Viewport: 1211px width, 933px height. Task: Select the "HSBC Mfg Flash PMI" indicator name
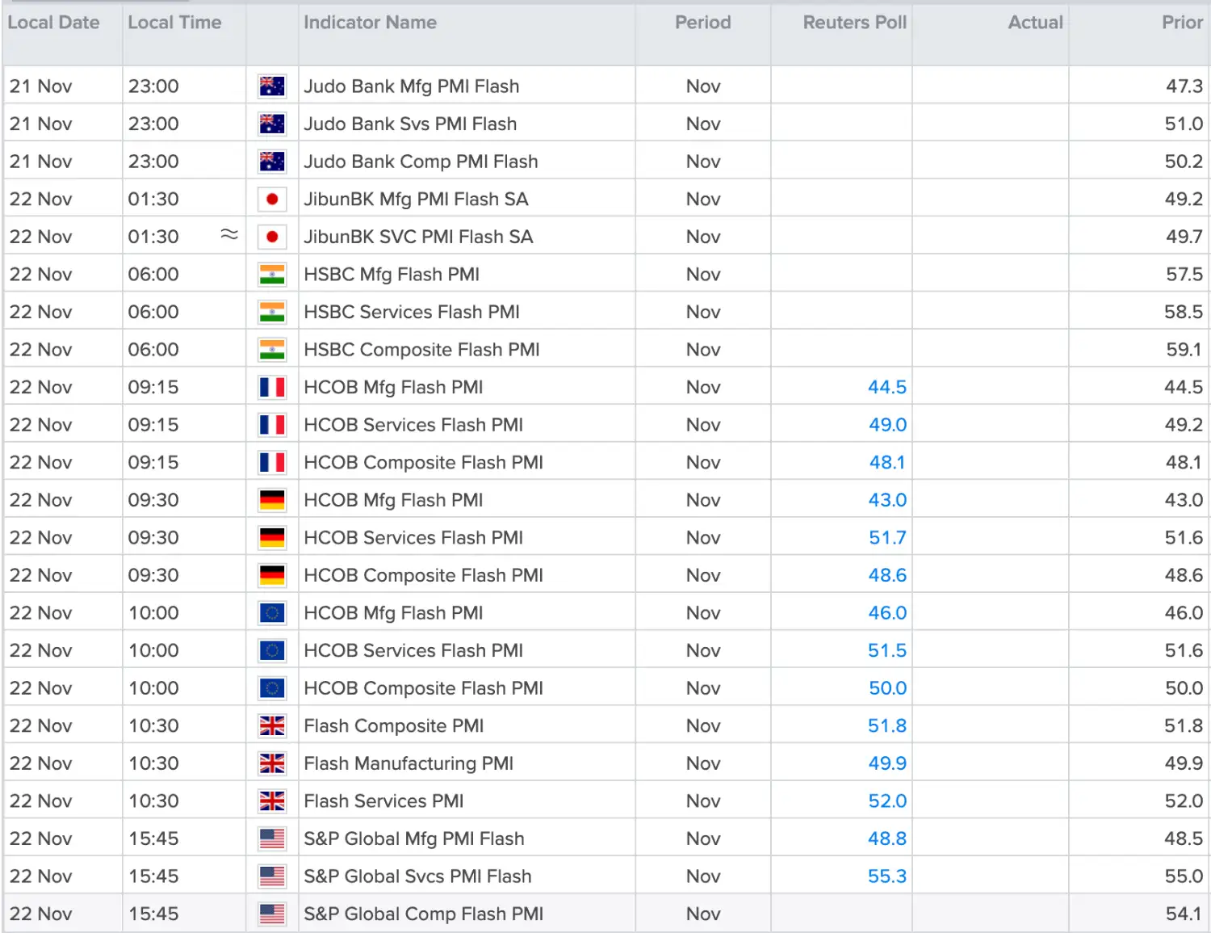[392, 275]
